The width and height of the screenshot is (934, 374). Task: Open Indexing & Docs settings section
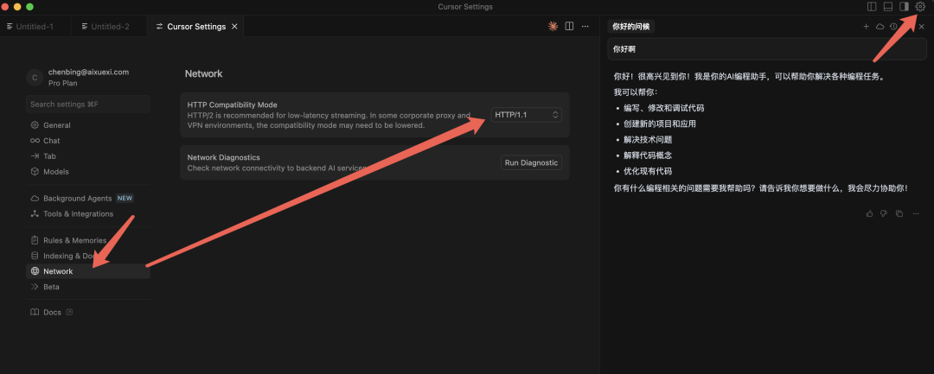(88, 257)
